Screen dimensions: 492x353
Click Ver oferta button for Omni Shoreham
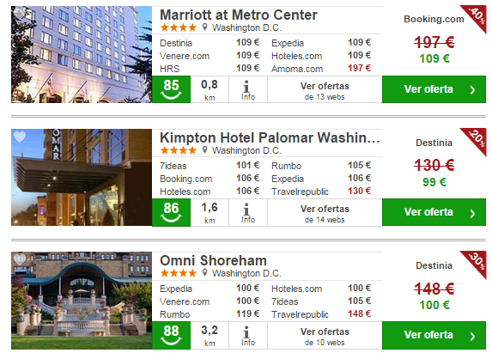point(434,335)
